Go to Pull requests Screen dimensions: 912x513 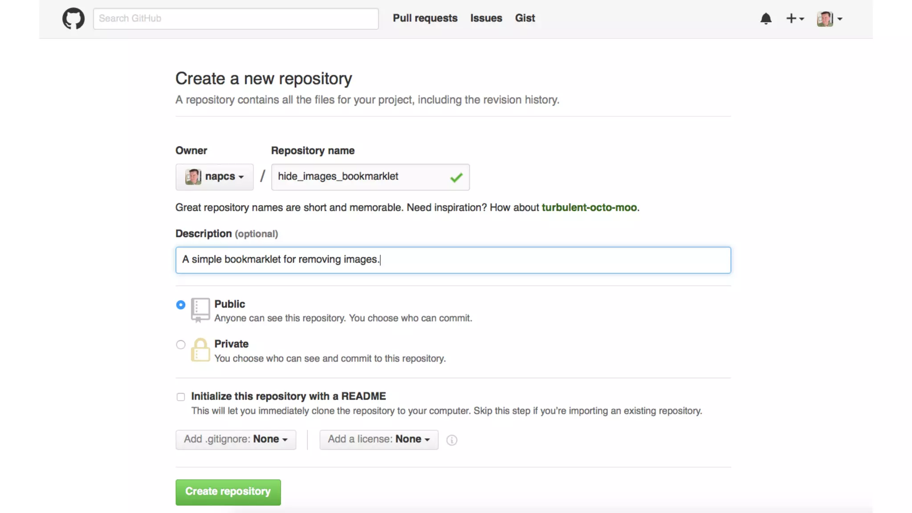425,18
